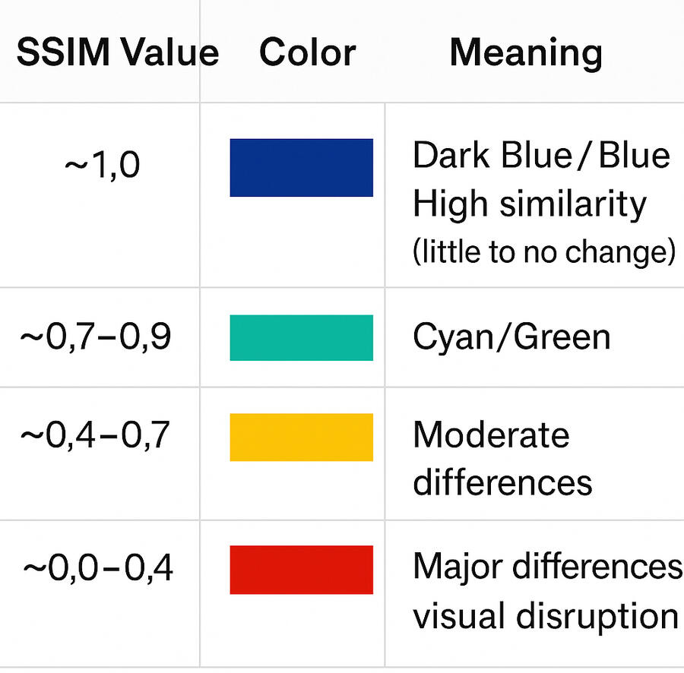Viewport: 684px width, 673px height.
Task: Pick the teal green color swatch
Action: [301, 337]
